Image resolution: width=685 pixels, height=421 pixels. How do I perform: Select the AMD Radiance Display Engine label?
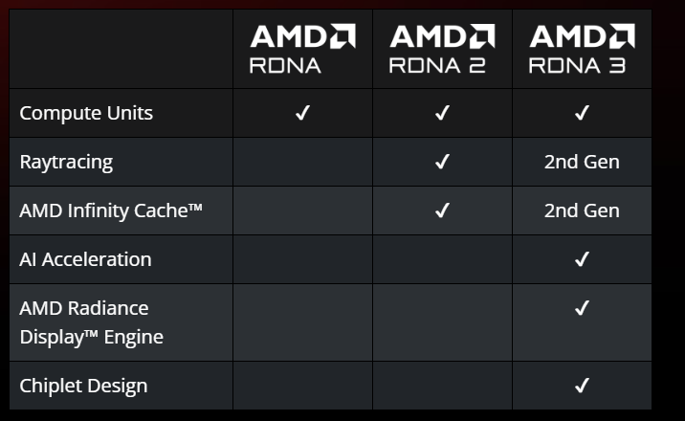coord(91,322)
